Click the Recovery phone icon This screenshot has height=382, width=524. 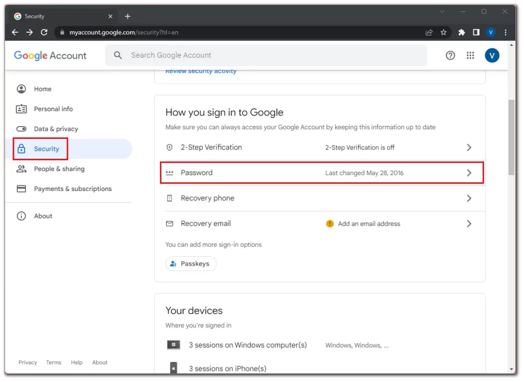coord(169,199)
